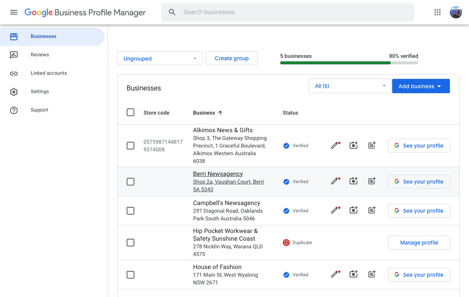Click the Duplicate status icon

coord(286,243)
